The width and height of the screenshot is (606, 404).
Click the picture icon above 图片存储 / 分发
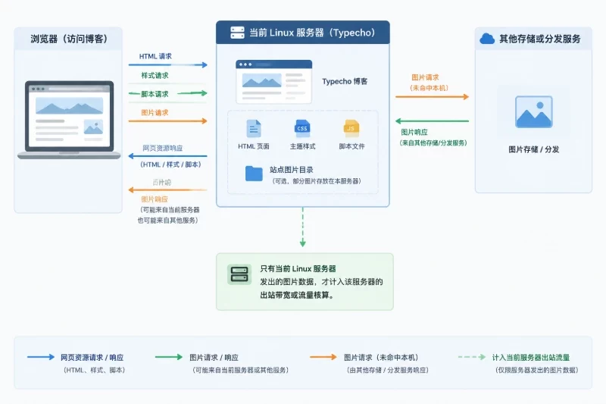coord(534,112)
